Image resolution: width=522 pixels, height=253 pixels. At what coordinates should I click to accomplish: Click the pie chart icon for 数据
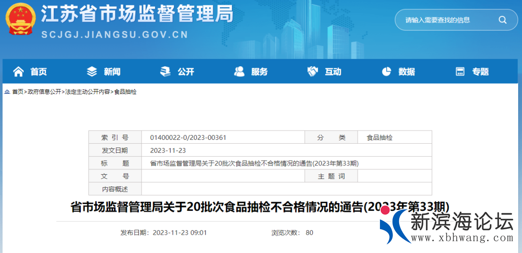(386, 72)
